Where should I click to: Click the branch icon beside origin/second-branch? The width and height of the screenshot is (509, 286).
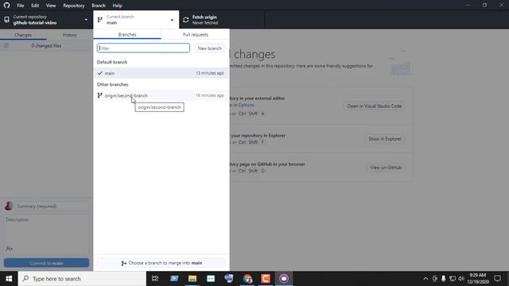click(x=99, y=95)
